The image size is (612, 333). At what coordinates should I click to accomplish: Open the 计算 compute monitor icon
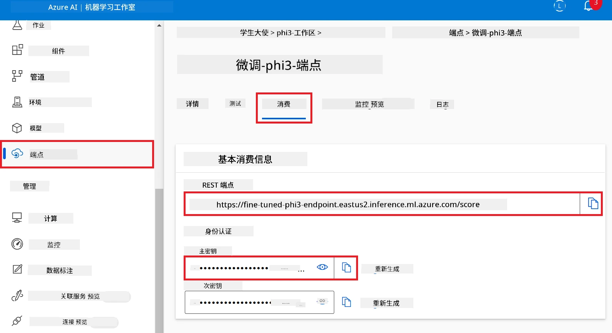coord(17,218)
